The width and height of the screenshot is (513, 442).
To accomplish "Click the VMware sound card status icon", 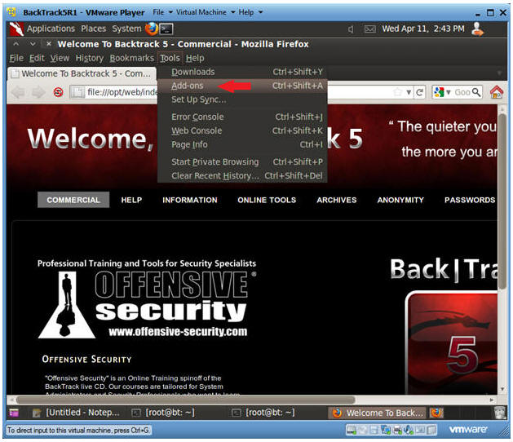I will (x=408, y=430).
